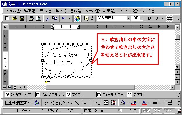This screenshot has height=115, width=182.
Task: Click the Open folder icon
Action: 15,18
